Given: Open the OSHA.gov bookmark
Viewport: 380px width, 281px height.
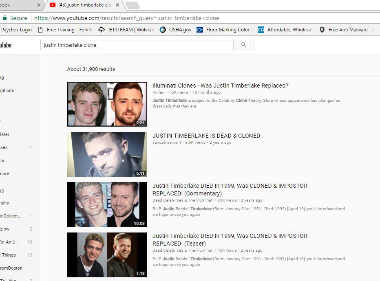Looking at the screenshot, I should click(x=176, y=30).
